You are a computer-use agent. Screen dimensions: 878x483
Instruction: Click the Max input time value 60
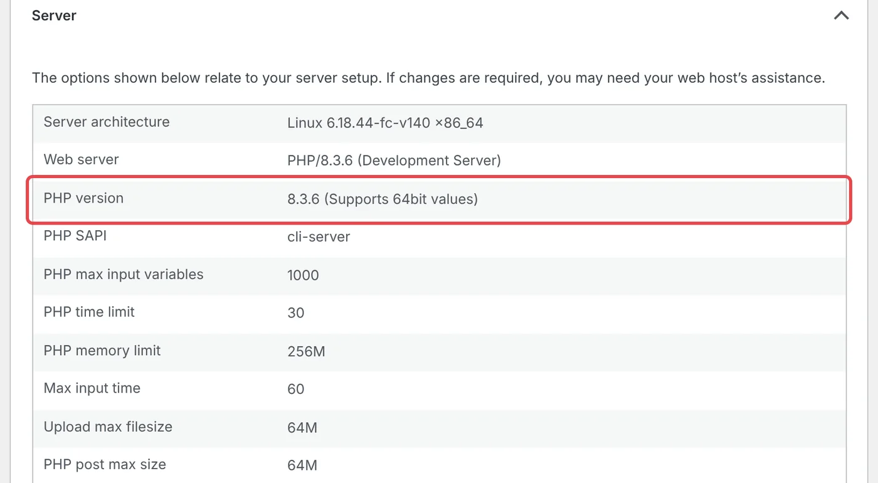coord(295,390)
